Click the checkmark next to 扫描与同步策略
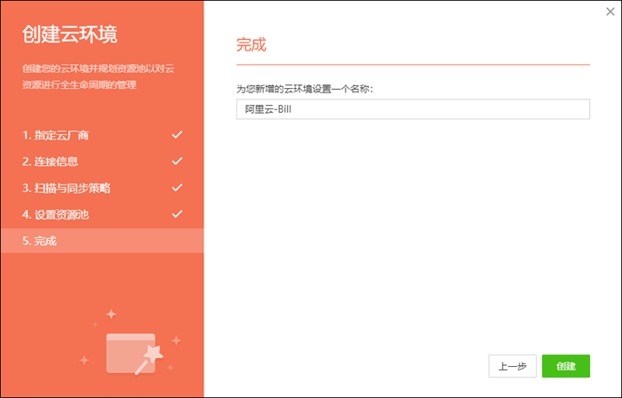This screenshot has height=398, width=622. [x=176, y=187]
